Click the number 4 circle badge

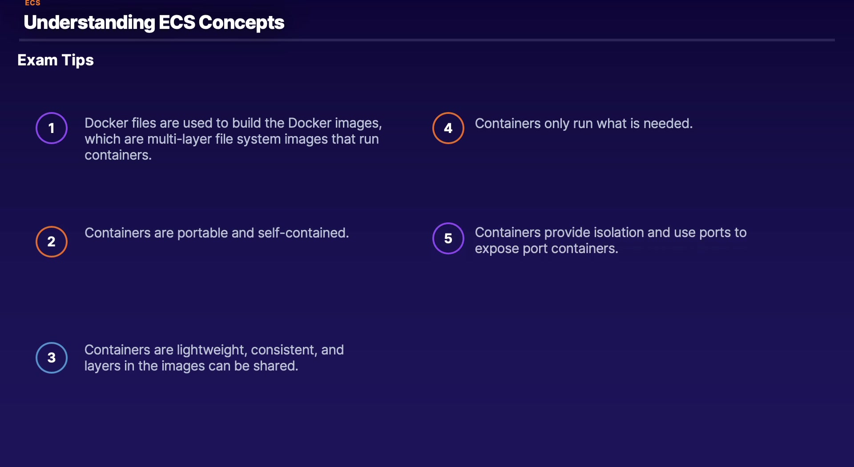pyautogui.click(x=448, y=128)
